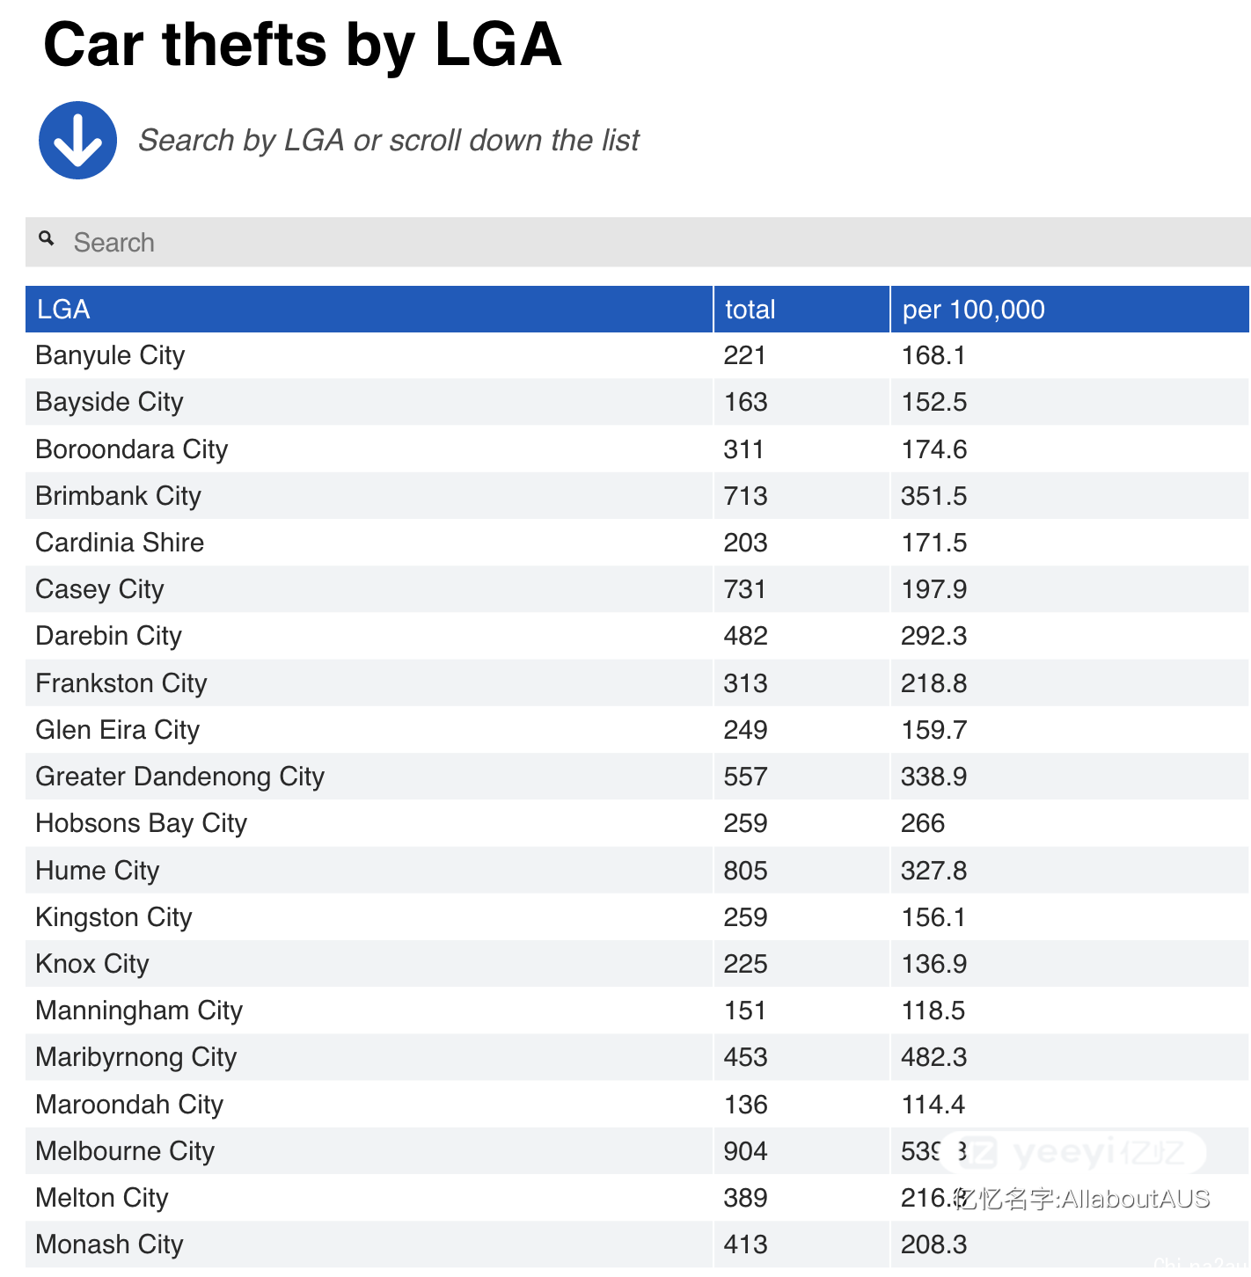Click the yeeyi watermark logo
The image size is (1251, 1277).
pos(1073,1152)
